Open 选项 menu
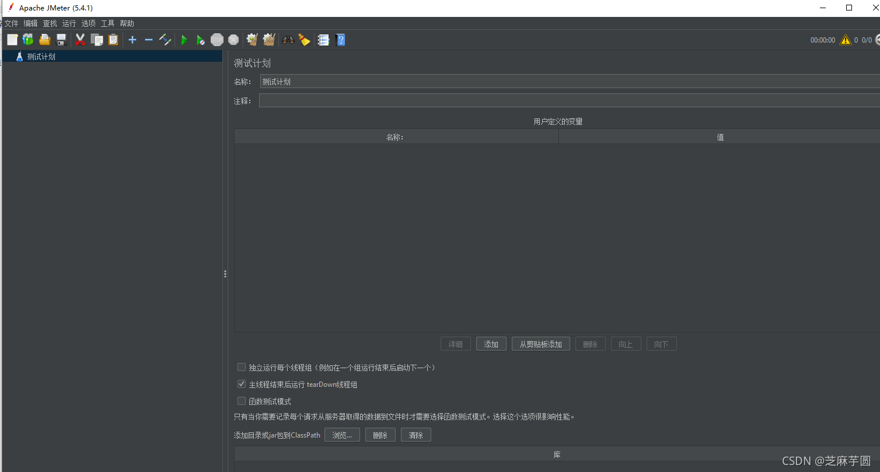This screenshot has width=880, height=472. coord(89,23)
